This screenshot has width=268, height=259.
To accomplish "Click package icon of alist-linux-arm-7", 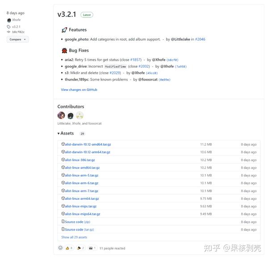I will click(x=63, y=190).
